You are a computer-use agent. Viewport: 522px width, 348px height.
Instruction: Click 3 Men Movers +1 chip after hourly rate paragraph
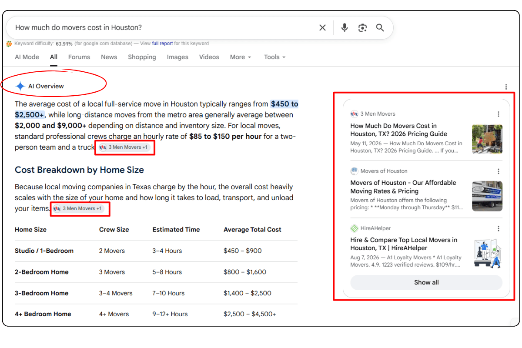click(x=124, y=147)
